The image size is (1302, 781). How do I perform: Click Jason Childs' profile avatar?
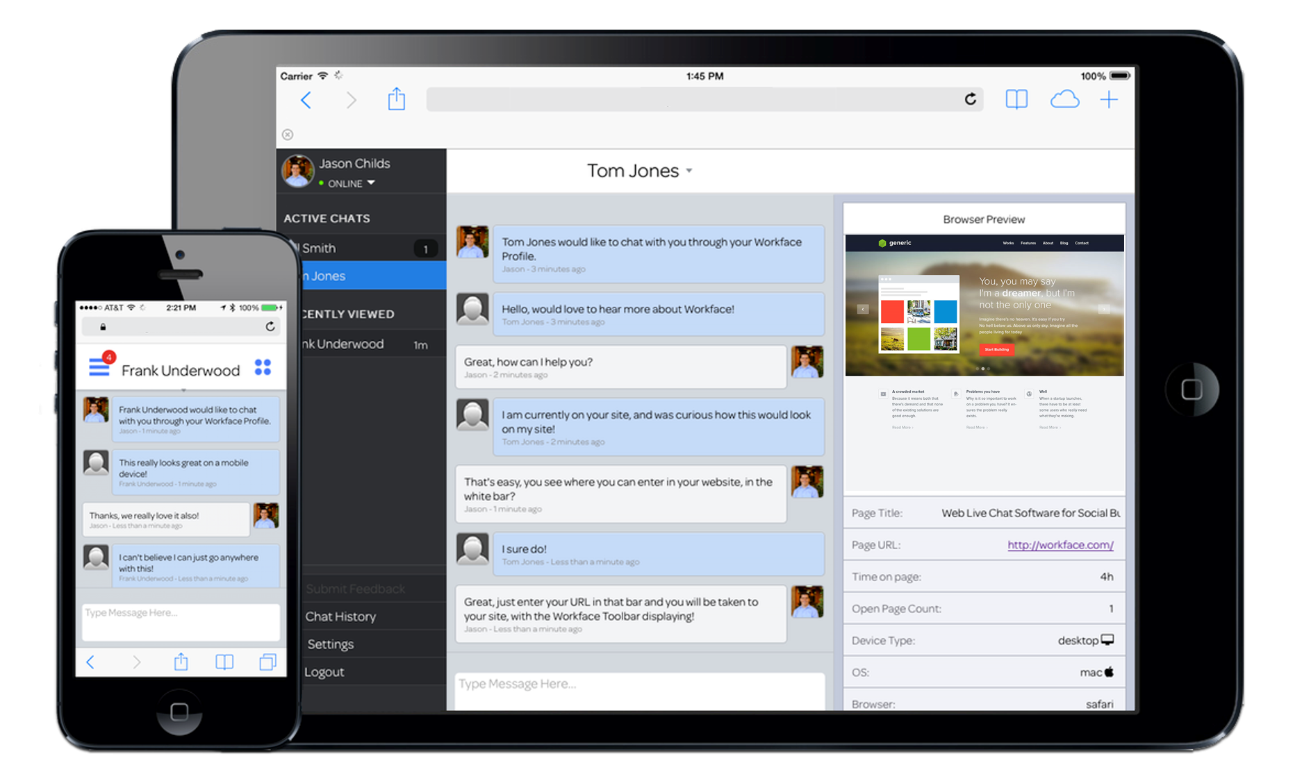click(x=297, y=171)
